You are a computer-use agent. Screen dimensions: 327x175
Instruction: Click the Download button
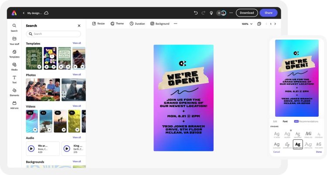[247, 13]
